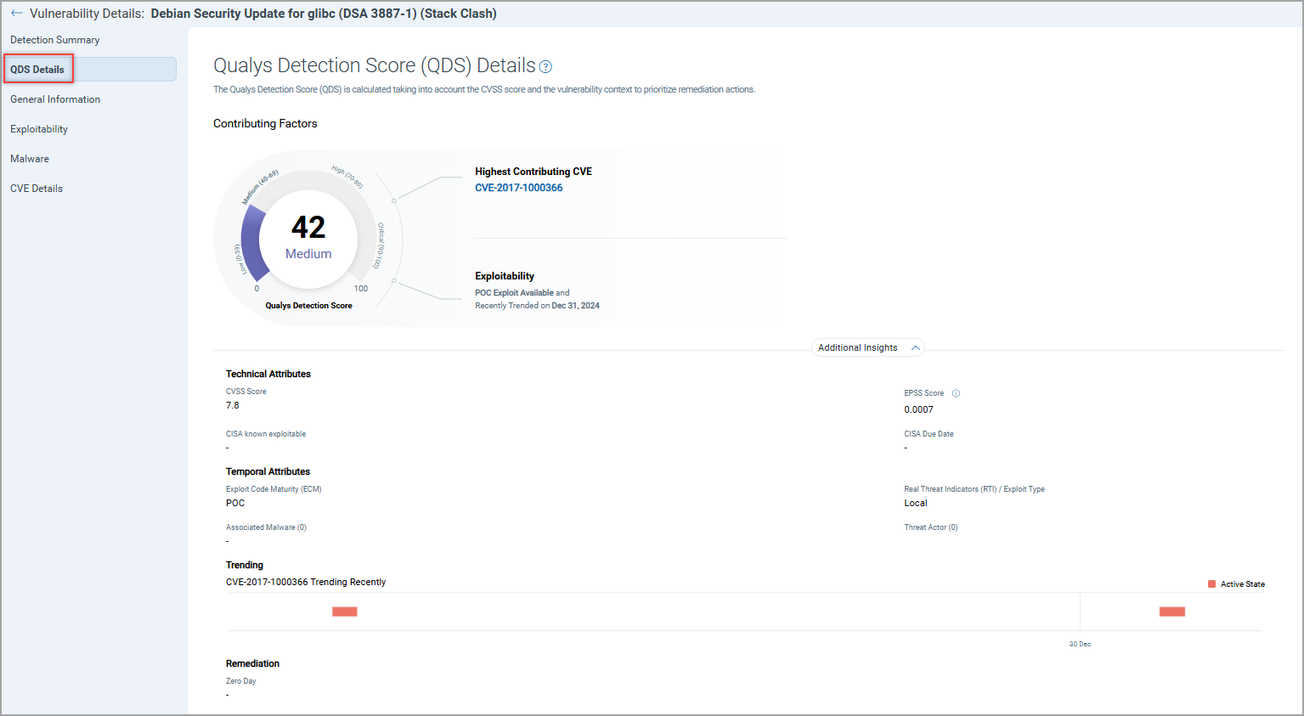Click the left red bar in trending chart
Image resolution: width=1304 pixels, height=716 pixels.
pos(344,612)
